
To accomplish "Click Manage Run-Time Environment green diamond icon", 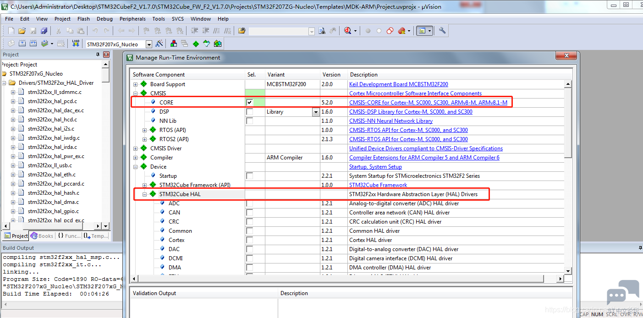I will 196,44.
